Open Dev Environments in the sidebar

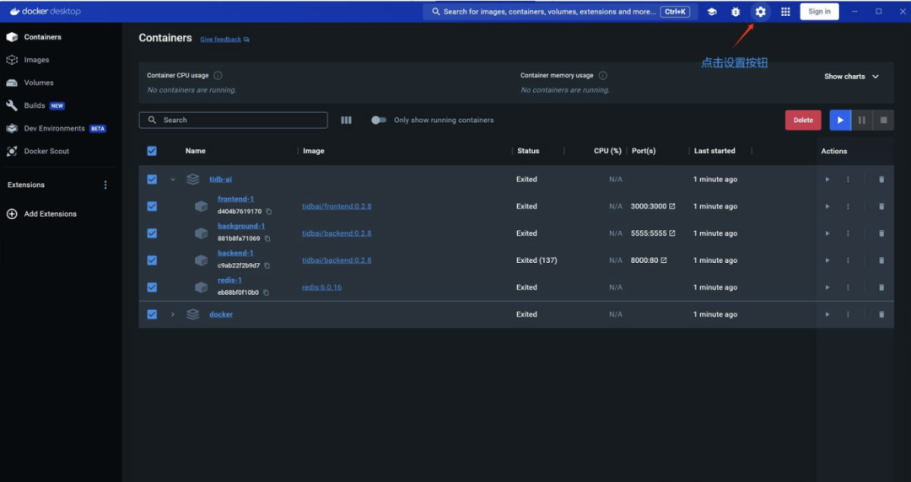pos(56,128)
